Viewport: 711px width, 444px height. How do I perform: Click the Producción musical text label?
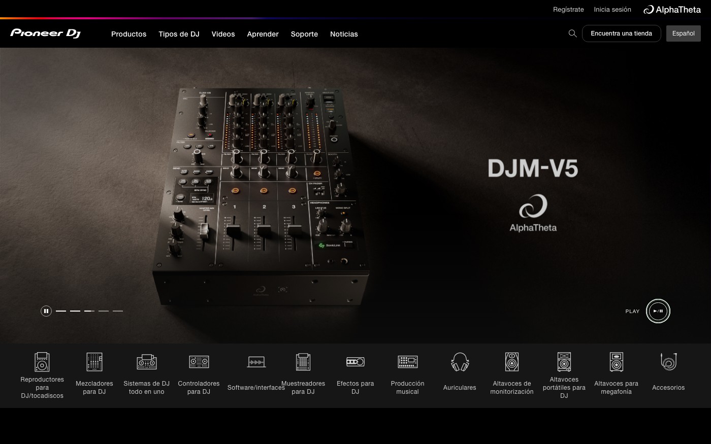[x=407, y=388]
